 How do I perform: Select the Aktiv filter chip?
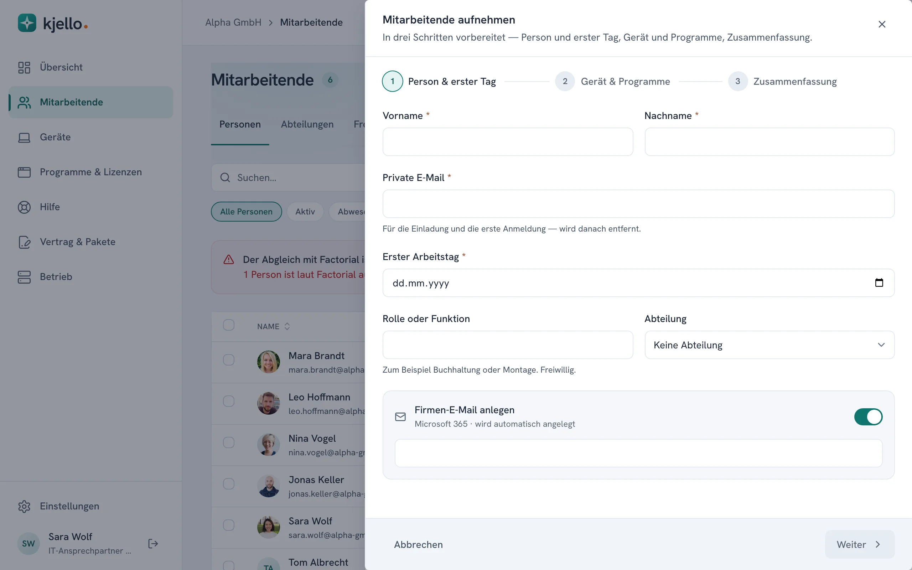click(305, 212)
